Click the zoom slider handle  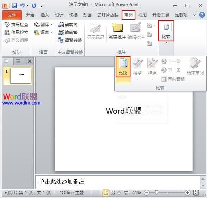click(157, 192)
